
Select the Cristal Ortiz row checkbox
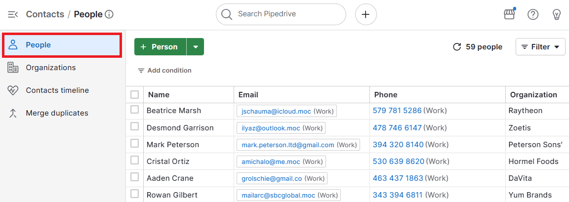pyautogui.click(x=135, y=161)
